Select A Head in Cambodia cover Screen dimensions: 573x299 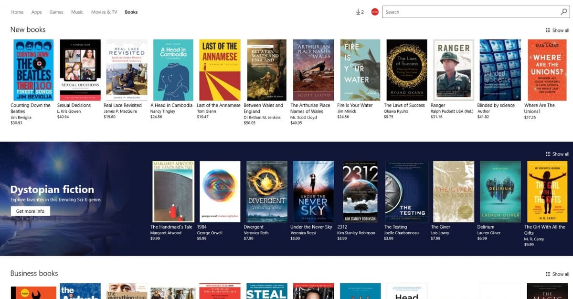point(173,70)
